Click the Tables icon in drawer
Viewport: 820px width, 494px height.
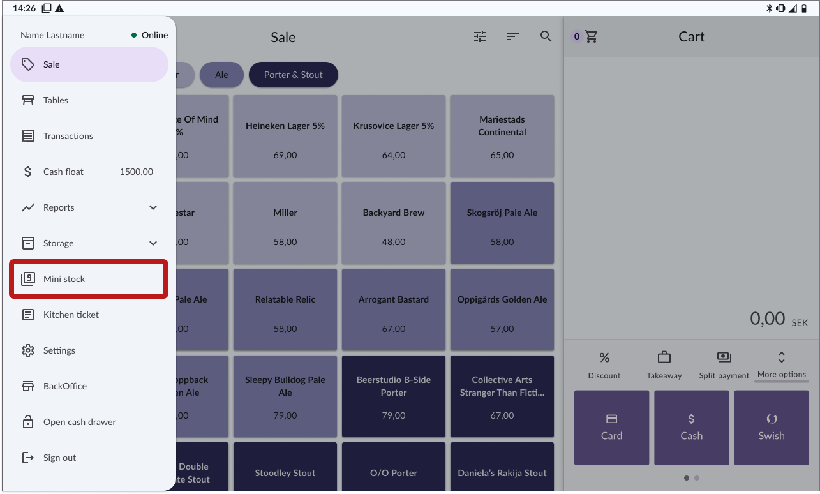(x=28, y=100)
